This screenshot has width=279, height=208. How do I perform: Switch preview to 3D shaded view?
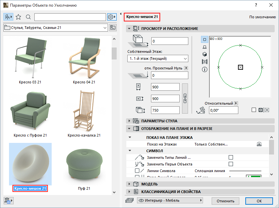205,54
